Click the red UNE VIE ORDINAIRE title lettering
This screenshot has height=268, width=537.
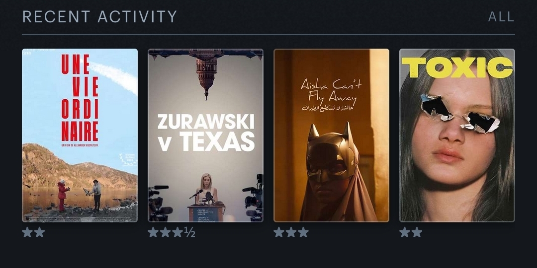(x=80, y=98)
